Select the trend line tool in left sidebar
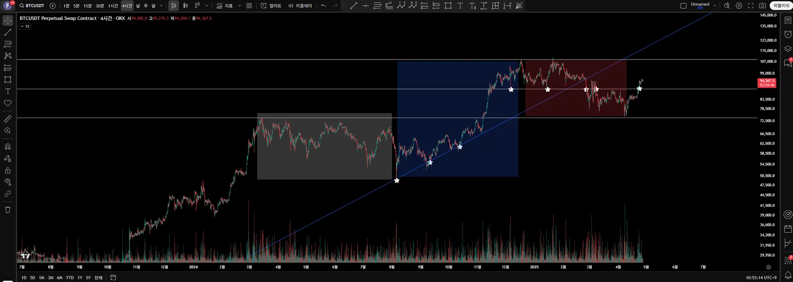Viewport: 793px width, 282px height. pos(8,32)
